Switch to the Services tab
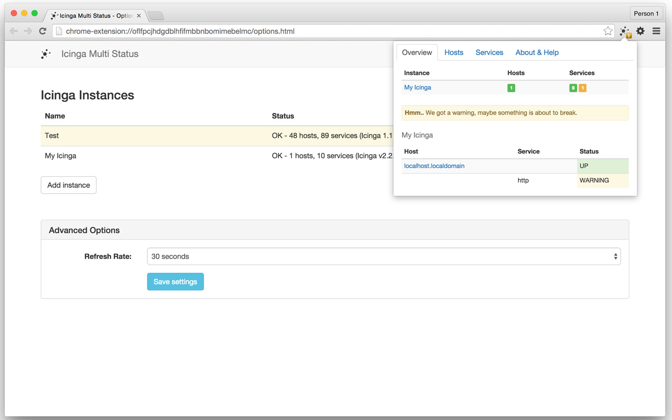 tap(489, 52)
